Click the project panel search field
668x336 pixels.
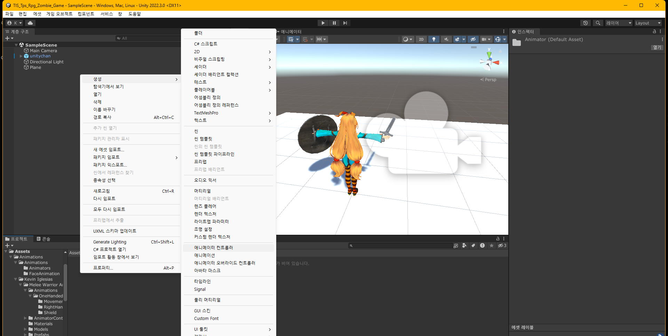(401, 246)
